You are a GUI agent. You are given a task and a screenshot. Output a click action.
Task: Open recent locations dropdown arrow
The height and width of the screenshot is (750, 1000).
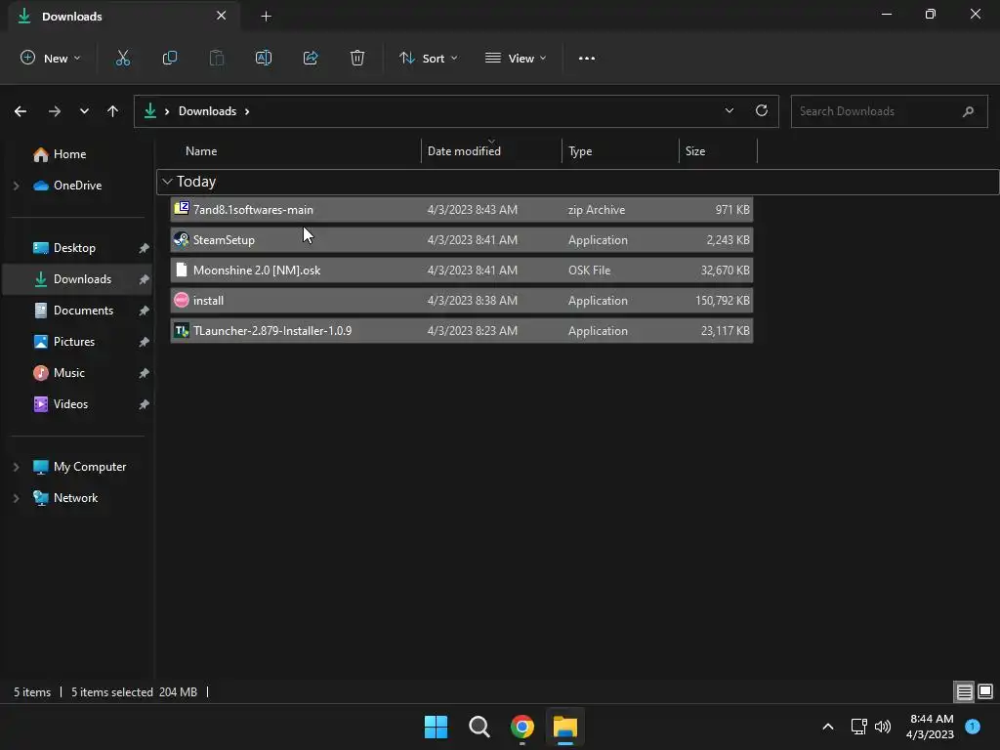[x=84, y=111]
